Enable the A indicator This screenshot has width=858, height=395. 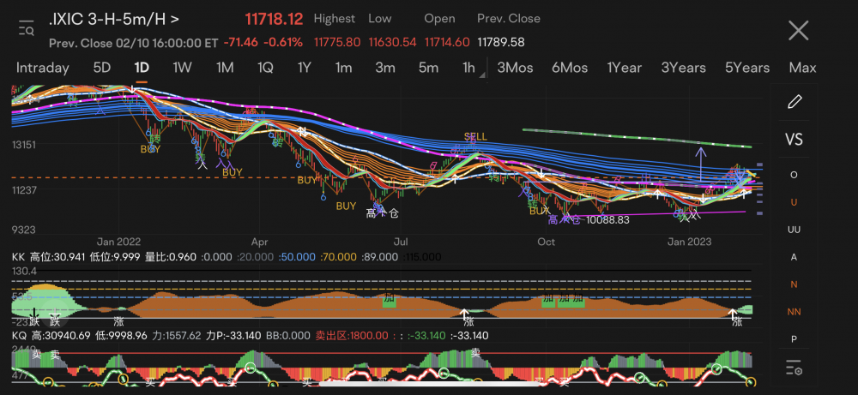pyautogui.click(x=795, y=257)
